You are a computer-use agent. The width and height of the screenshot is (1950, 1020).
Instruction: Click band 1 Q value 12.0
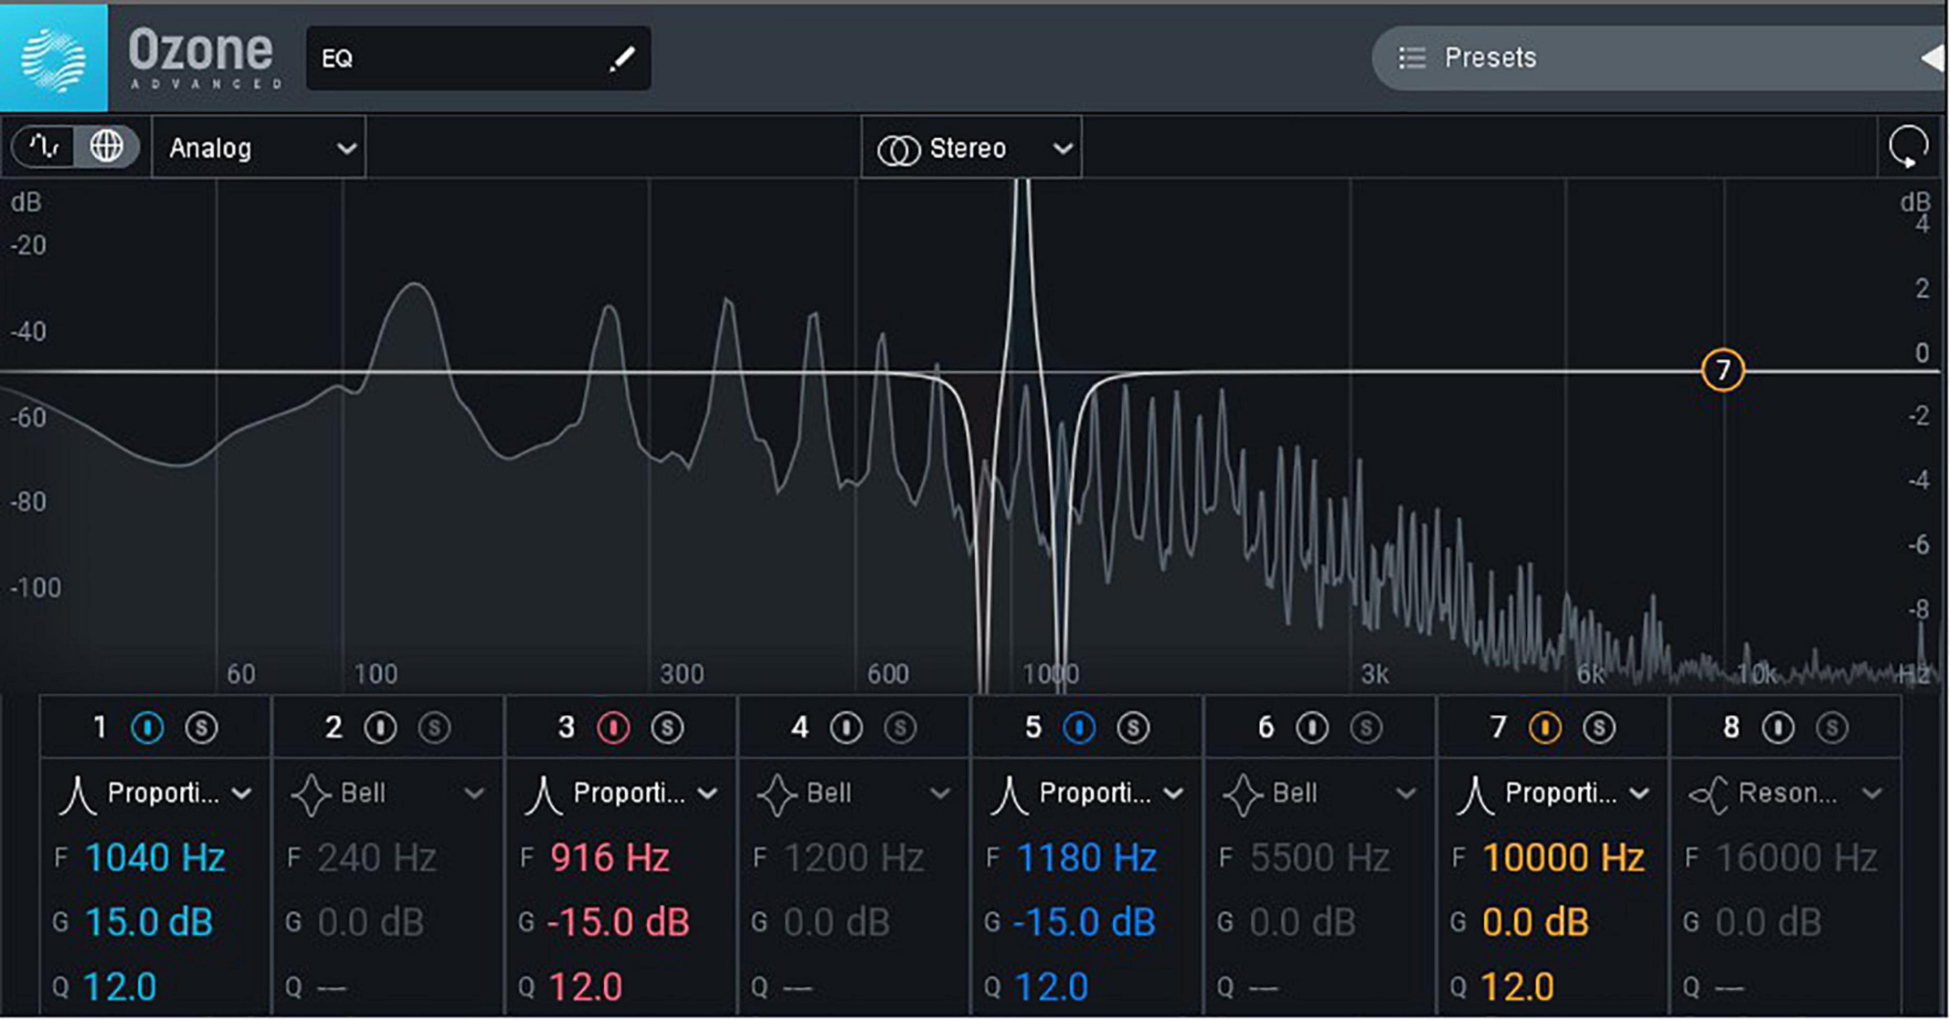coord(120,987)
